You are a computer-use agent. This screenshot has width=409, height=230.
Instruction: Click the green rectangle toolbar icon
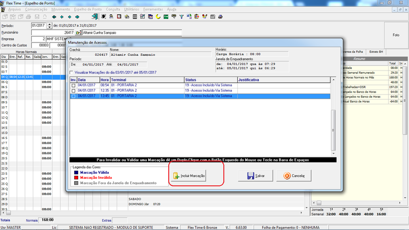pos(166,17)
